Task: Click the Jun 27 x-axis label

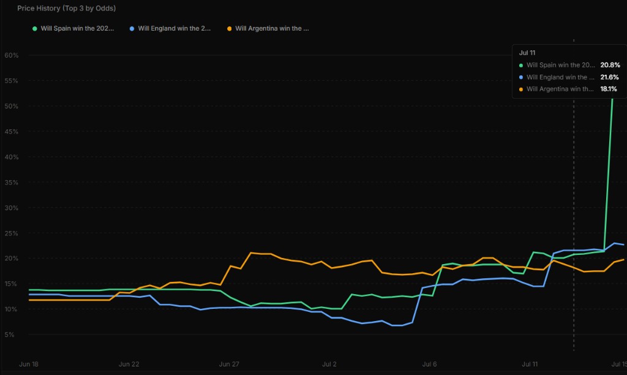Action: tap(229, 364)
